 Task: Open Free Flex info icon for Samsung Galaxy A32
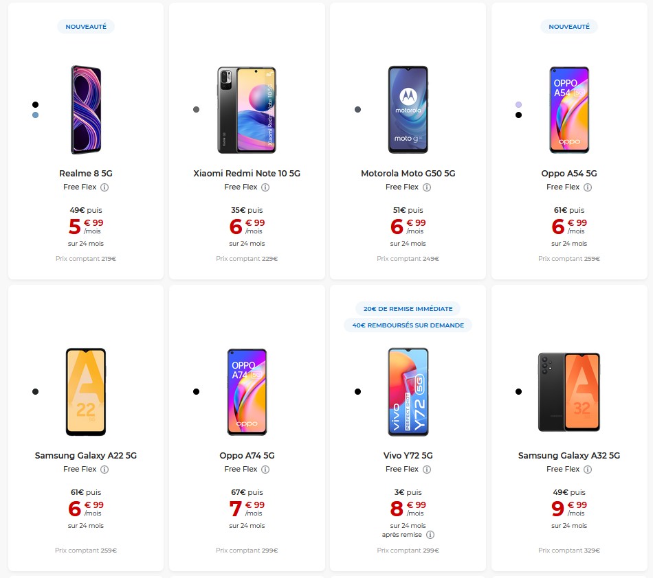tap(588, 470)
